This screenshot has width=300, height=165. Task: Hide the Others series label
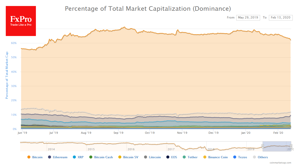click(263, 157)
